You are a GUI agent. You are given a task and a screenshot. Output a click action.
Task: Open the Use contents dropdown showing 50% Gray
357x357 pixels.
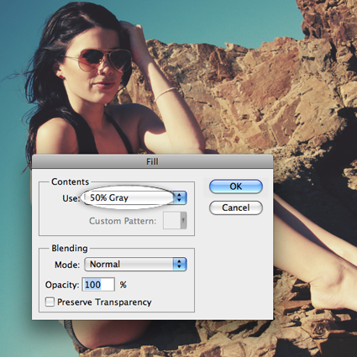pyautogui.click(x=135, y=198)
